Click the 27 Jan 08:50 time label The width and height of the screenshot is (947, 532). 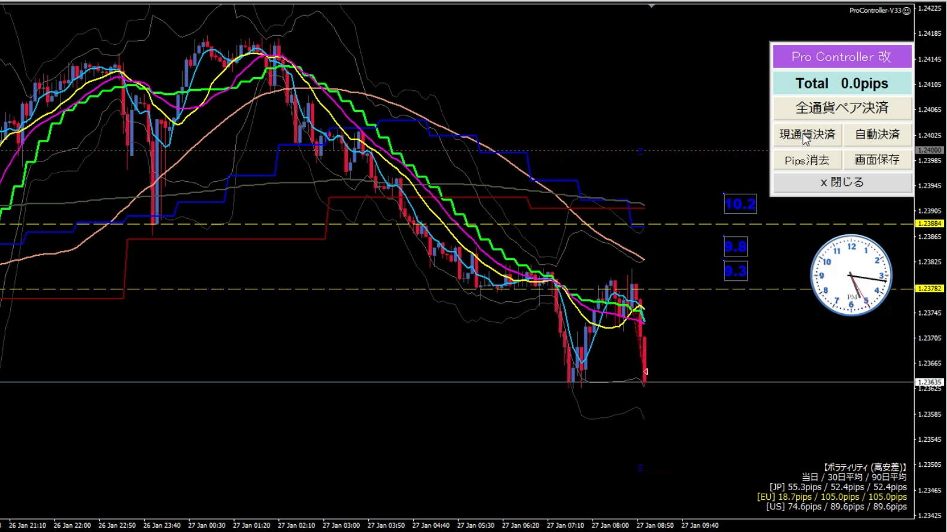[655, 525]
